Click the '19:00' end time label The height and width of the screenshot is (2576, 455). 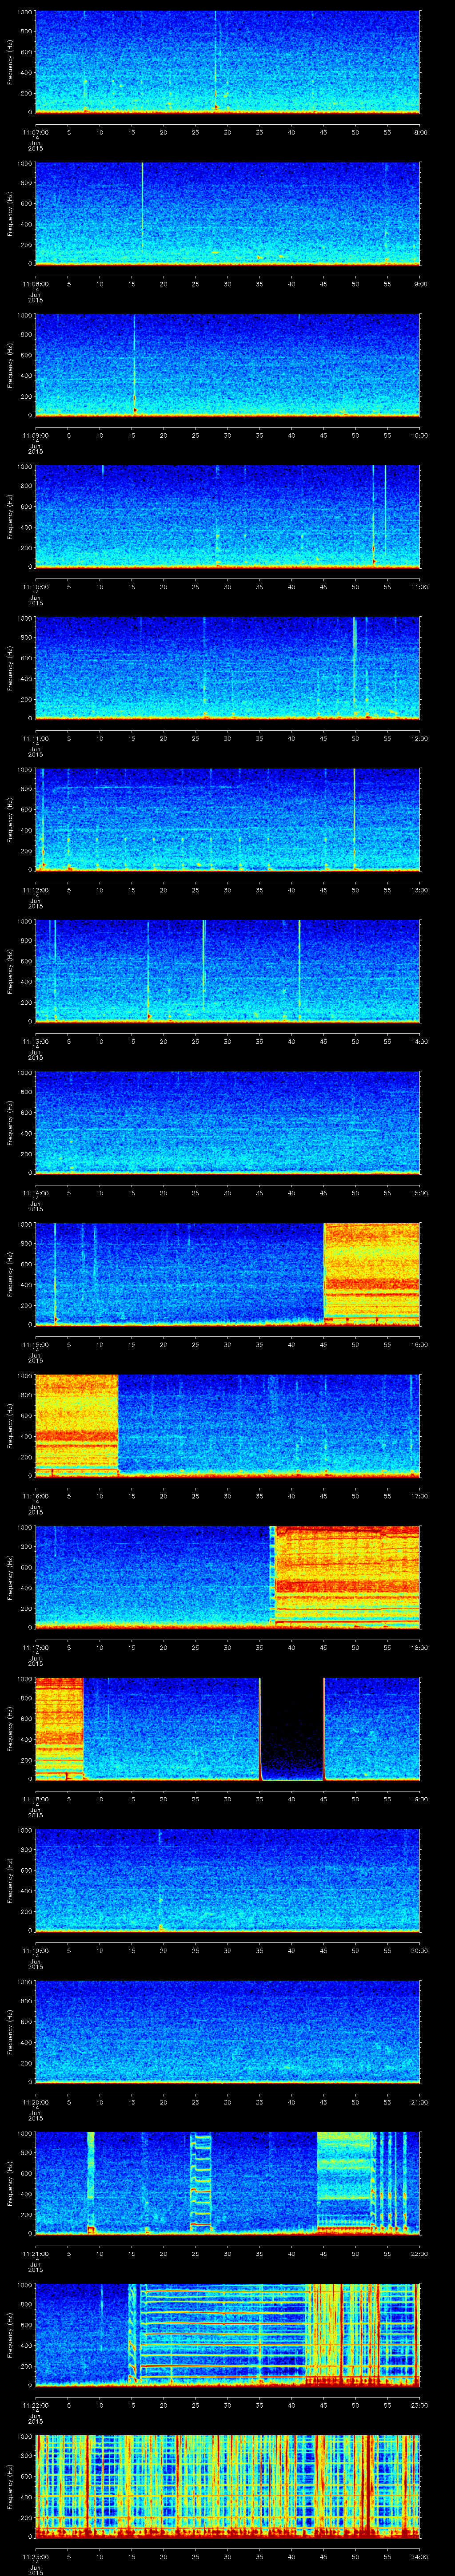(420, 1798)
